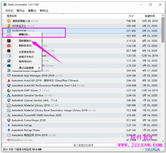Click the Autodesk PowerMill ViMill Interface 2020 name
Viewport: 166px width, 153px height.
click(x=37, y=115)
